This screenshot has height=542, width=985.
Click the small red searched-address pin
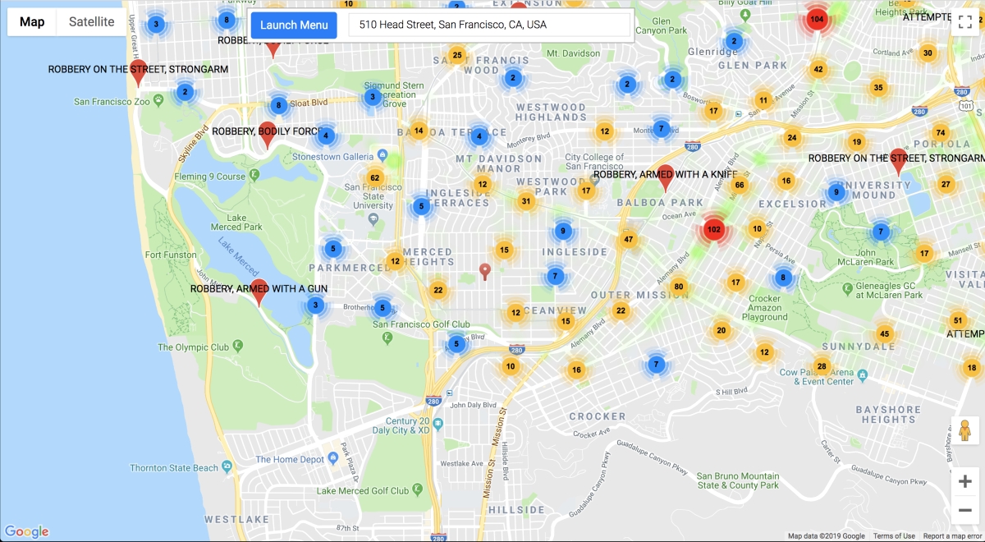(x=485, y=271)
